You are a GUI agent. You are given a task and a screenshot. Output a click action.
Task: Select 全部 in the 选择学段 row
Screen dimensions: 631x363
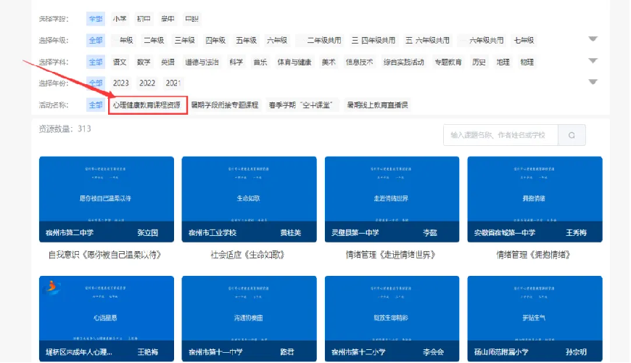tap(96, 19)
